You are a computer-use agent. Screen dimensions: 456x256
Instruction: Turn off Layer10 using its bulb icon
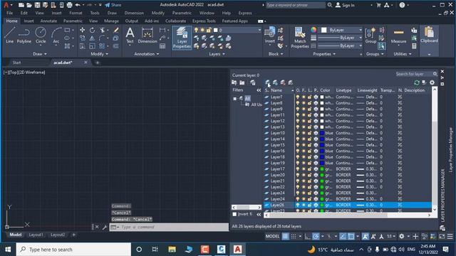[298, 133]
